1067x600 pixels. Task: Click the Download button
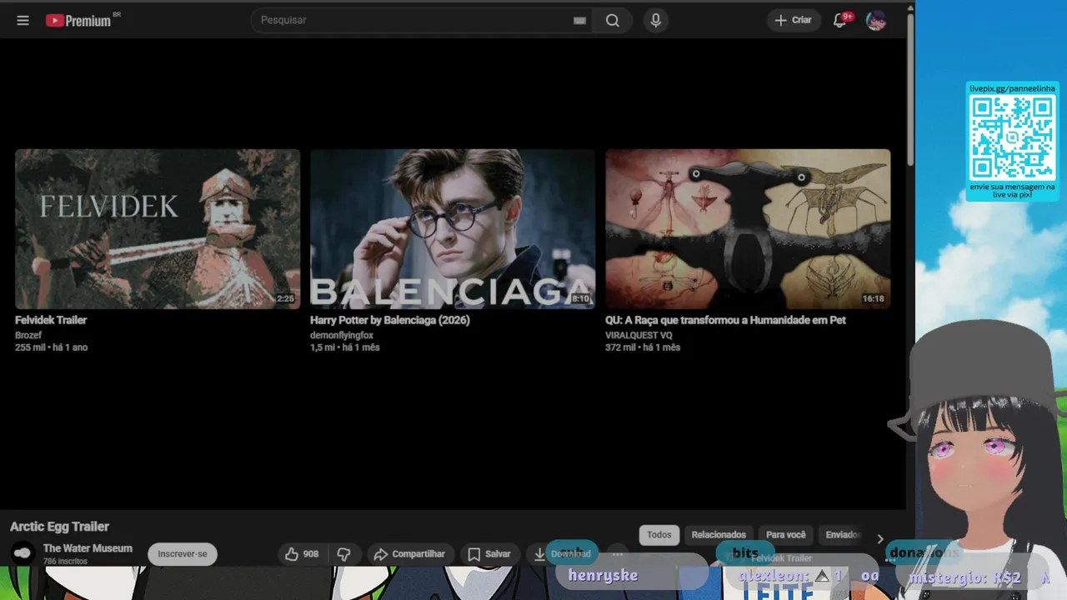coord(563,554)
